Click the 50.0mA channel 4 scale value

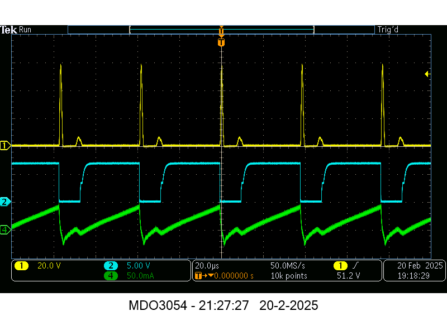click(x=137, y=275)
